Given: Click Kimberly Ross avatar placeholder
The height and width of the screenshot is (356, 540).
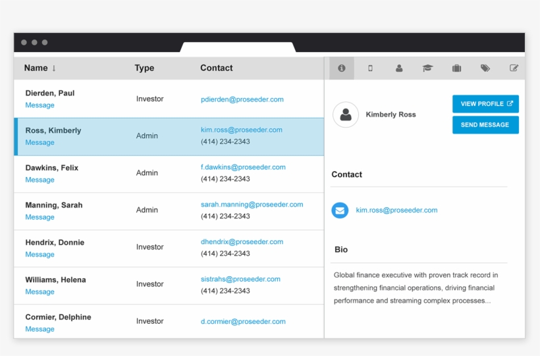Looking at the screenshot, I should pyautogui.click(x=346, y=114).
